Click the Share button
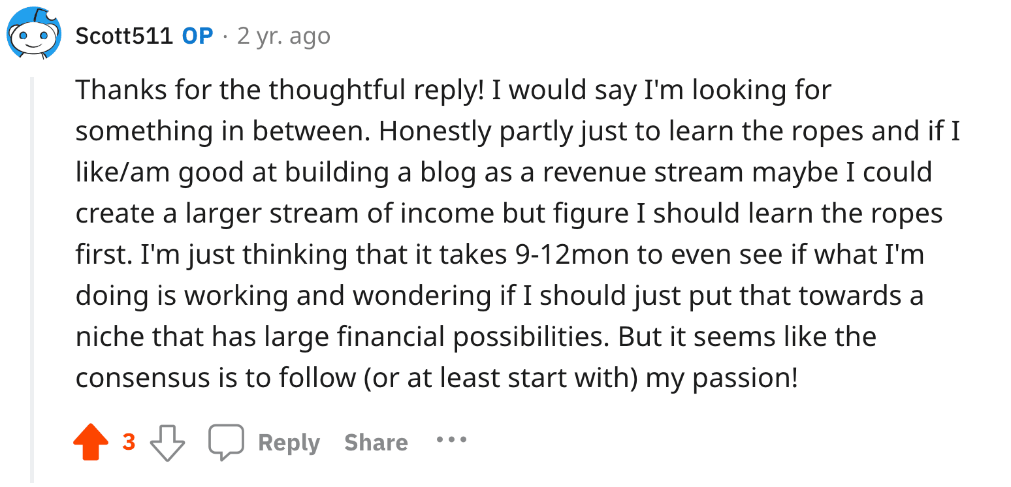Screen dimensions: 1011x487 click(376, 443)
